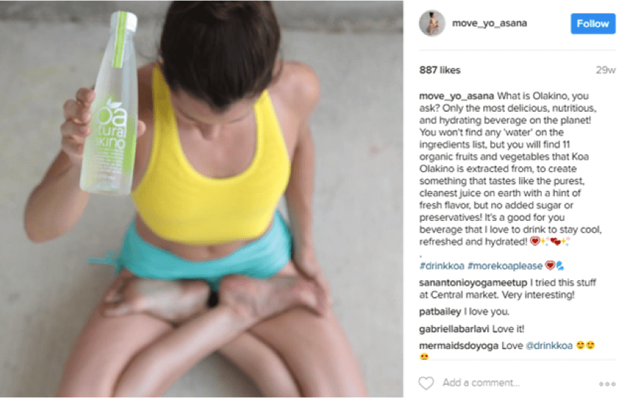Click the 29w post timestamp
Screen dimensions: 636x398
pyautogui.click(x=605, y=70)
